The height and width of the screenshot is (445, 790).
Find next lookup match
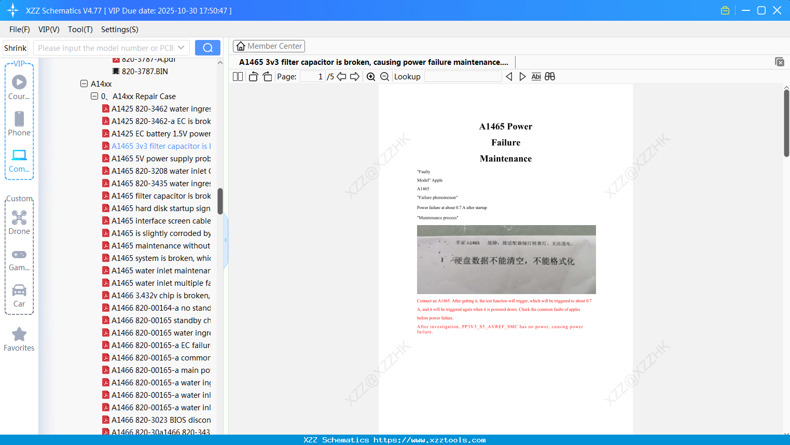point(522,77)
